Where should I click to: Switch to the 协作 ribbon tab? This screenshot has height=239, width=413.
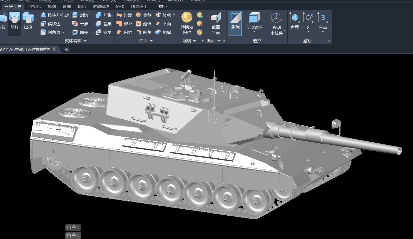[x=120, y=6]
